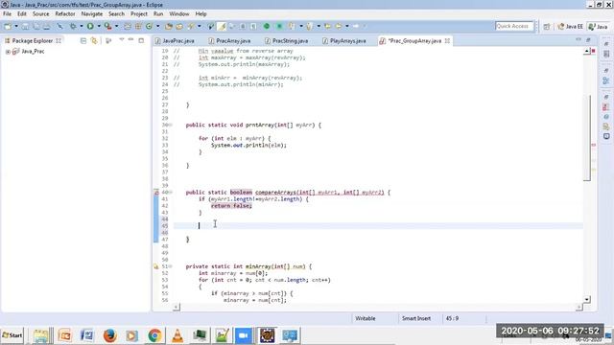
Task: Click the New file toolbar icon
Action: click(8, 26)
